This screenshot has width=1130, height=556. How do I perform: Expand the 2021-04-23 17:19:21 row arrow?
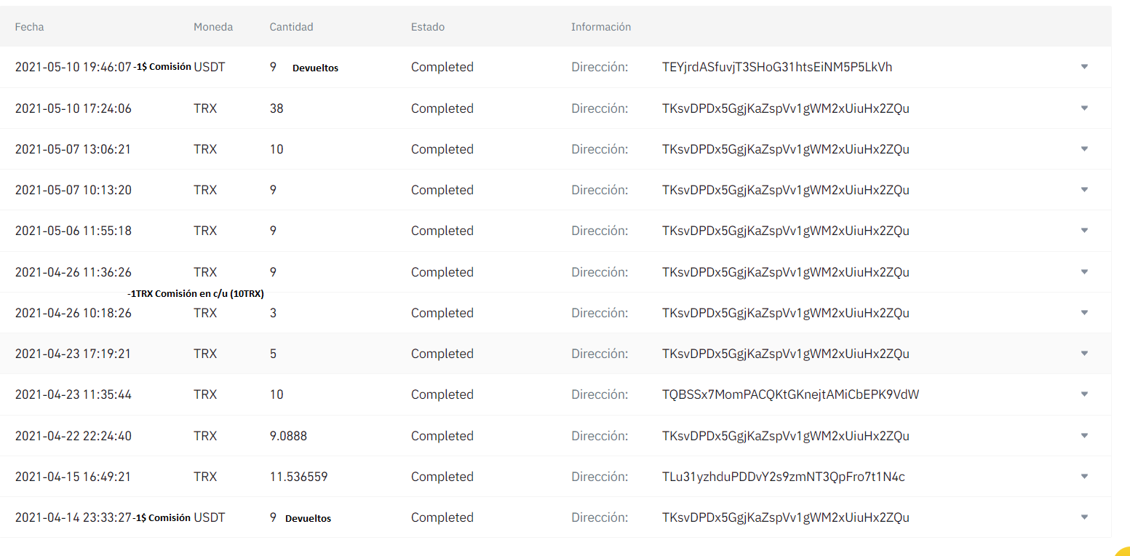(x=1084, y=354)
